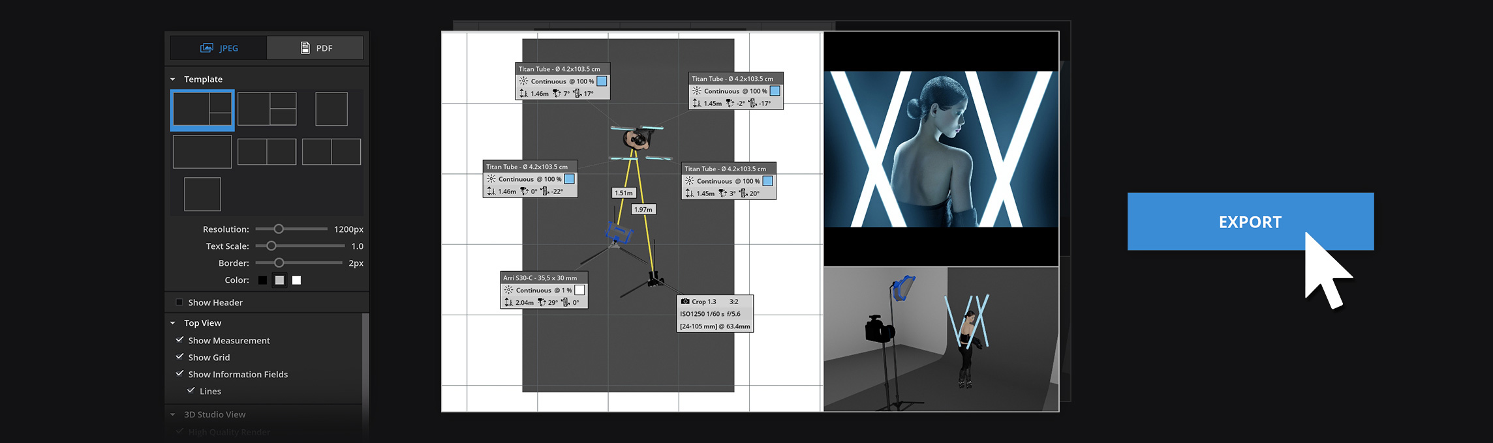Click the blue EXPORT button
The width and height of the screenshot is (1493, 443).
click(x=1250, y=221)
